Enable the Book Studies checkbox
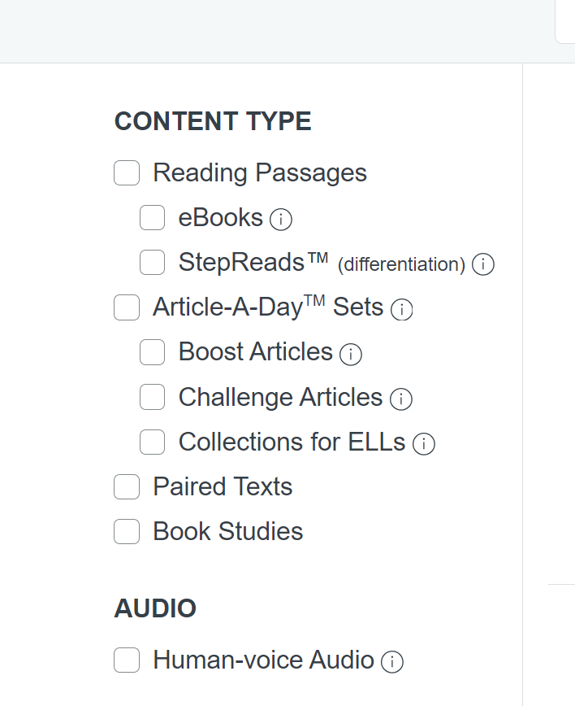This screenshot has width=575, height=706. 127,531
